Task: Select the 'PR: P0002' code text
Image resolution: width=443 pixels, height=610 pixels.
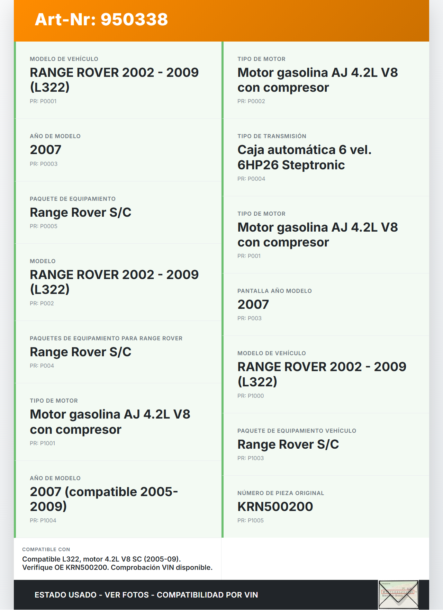Action: click(x=251, y=101)
